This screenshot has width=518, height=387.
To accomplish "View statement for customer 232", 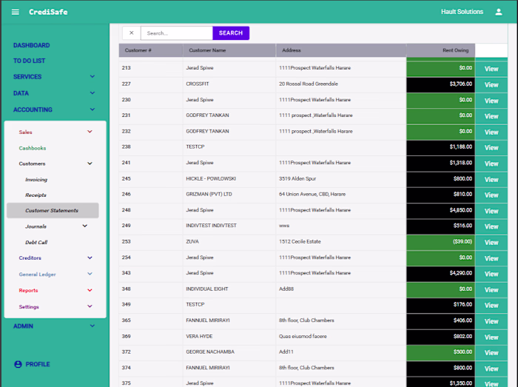I will click(x=491, y=132).
